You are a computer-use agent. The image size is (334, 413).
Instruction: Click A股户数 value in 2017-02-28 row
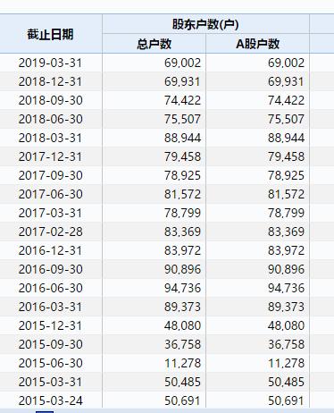click(286, 232)
